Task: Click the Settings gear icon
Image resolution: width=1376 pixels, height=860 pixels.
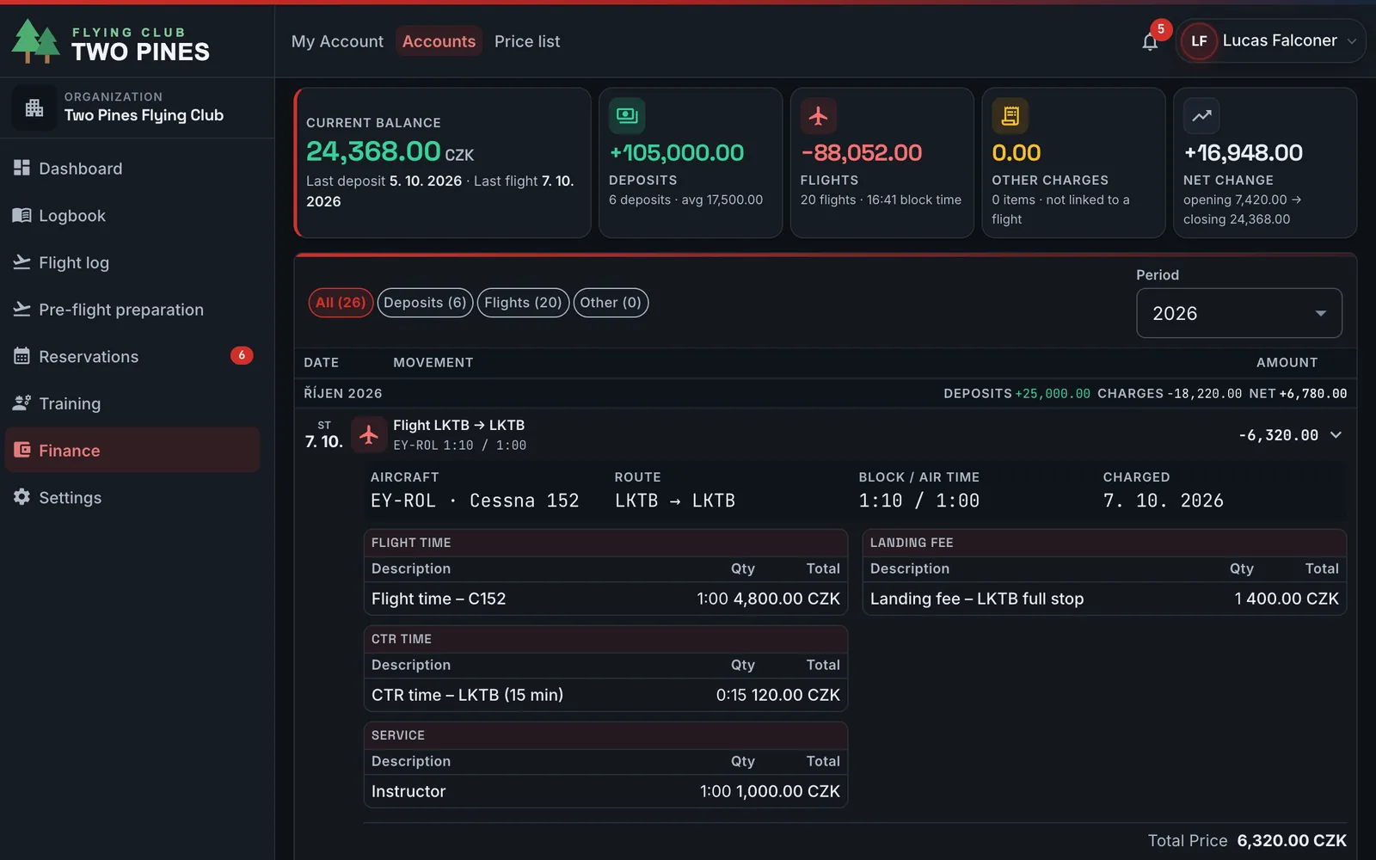Action: (21, 497)
